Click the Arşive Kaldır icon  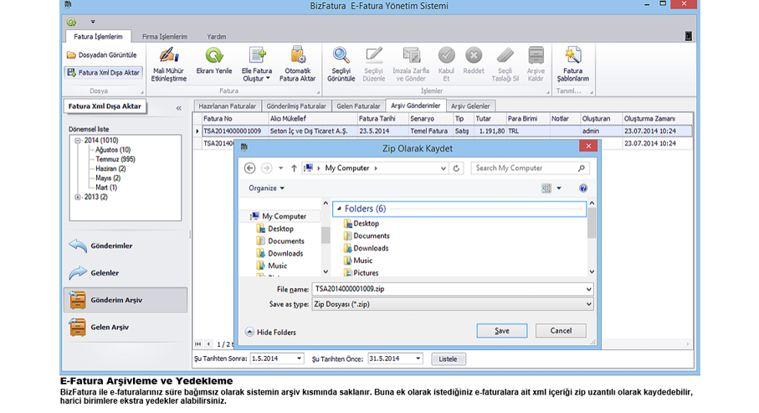(x=536, y=57)
